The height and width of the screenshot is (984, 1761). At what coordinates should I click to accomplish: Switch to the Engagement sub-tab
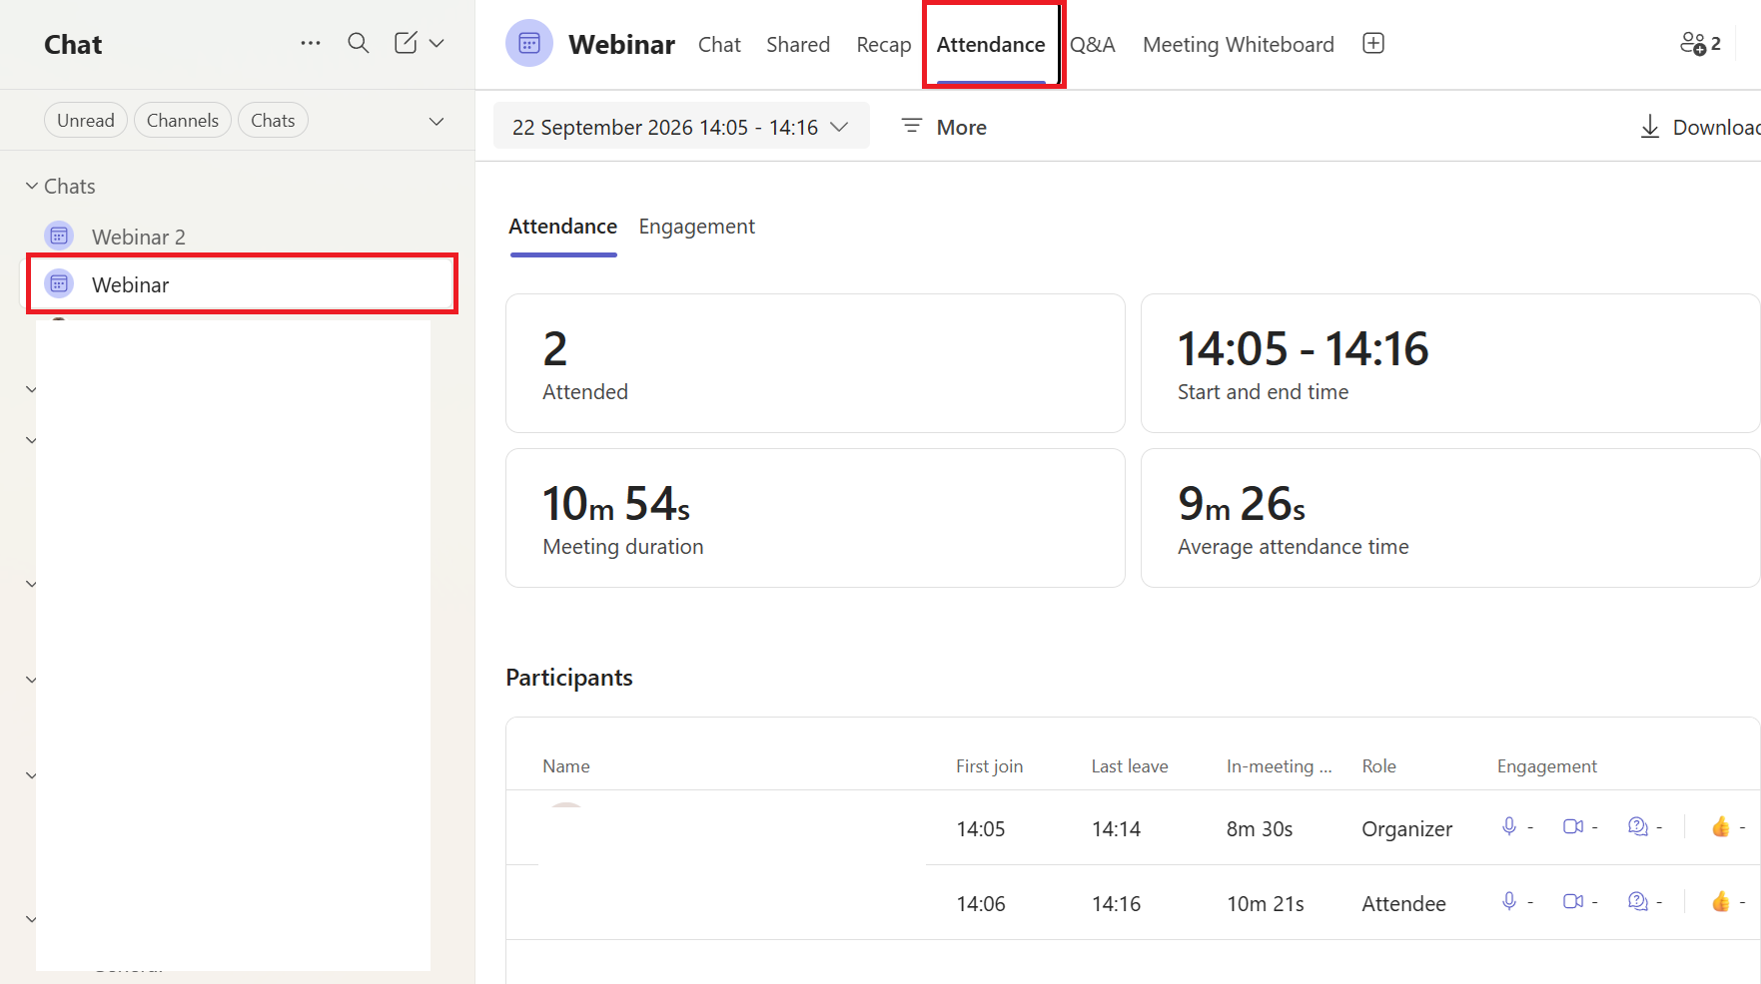(697, 227)
